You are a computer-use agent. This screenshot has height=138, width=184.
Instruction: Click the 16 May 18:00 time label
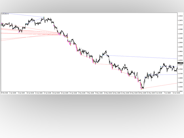tap(116, 93)
